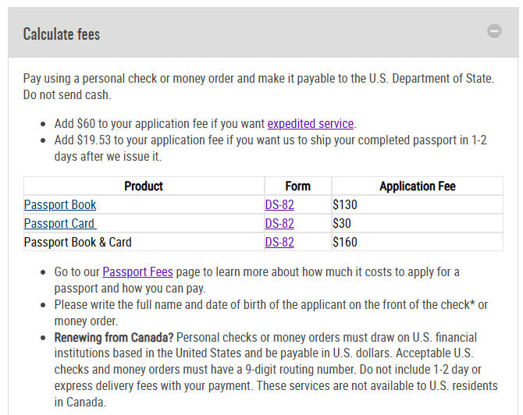The width and height of the screenshot is (523, 415).
Task: Collapse the Calculate fees section with minus icon
Action: point(494,31)
